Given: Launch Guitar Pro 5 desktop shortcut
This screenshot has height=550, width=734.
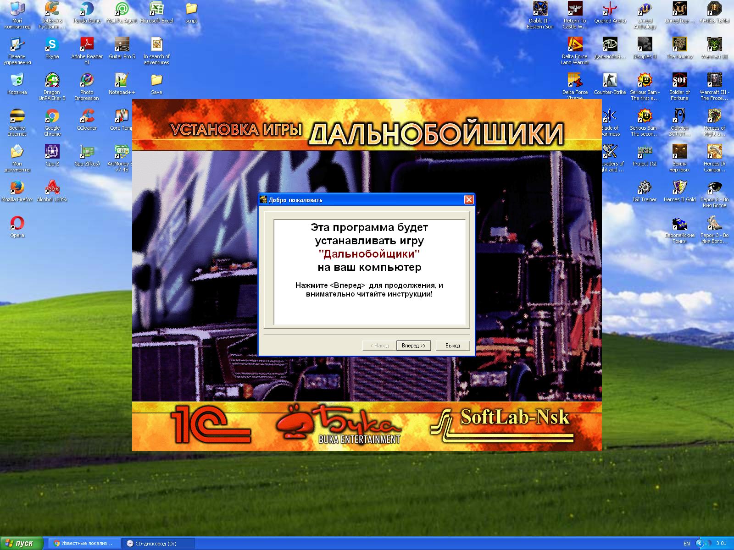Looking at the screenshot, I should pyautogui.click(x=122, y=48).
